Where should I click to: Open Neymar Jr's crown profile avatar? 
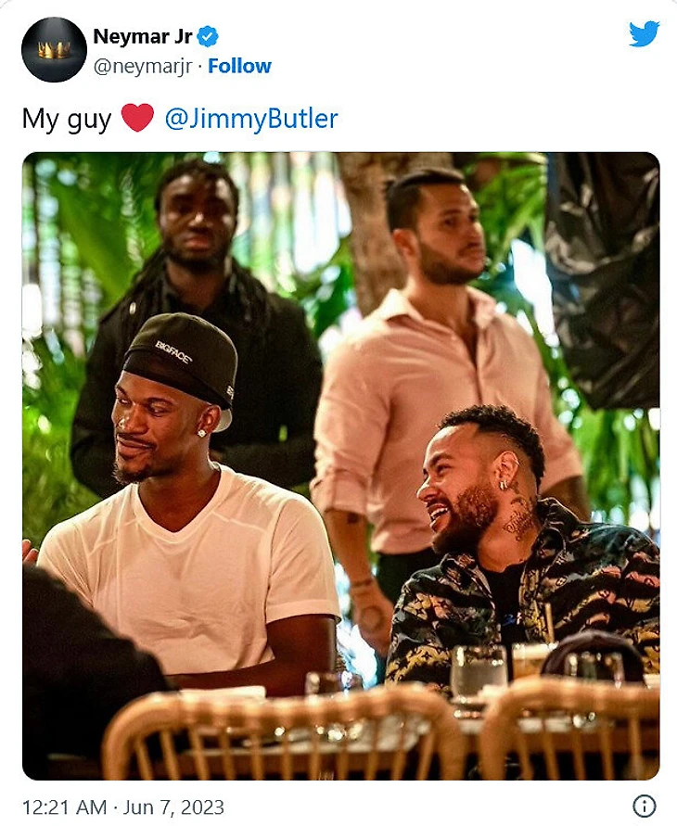tap(55, 49)
